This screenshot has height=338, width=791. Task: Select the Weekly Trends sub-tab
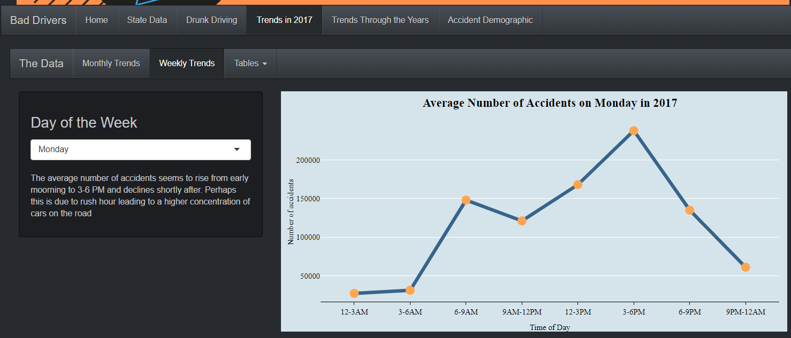tap(187, 64)
